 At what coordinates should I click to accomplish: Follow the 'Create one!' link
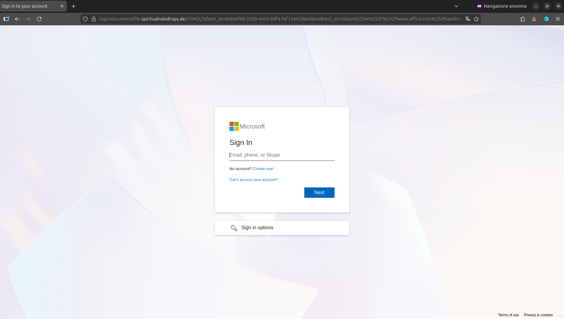(263, 169)
